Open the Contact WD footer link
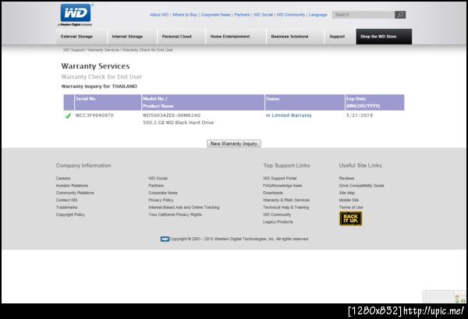Viewport: 468px width, 319px height. [67, 200]
